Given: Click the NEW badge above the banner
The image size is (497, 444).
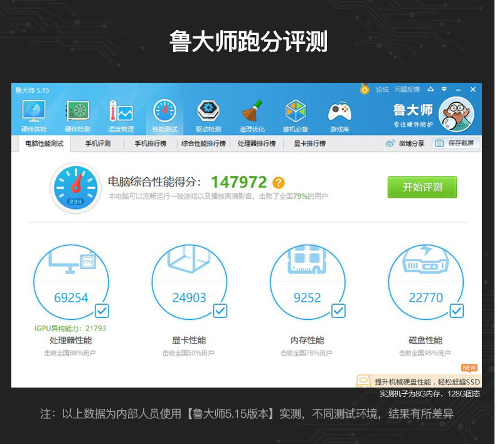Looking at the screenshot, I should pyautogui.click(x=469, y=367).
